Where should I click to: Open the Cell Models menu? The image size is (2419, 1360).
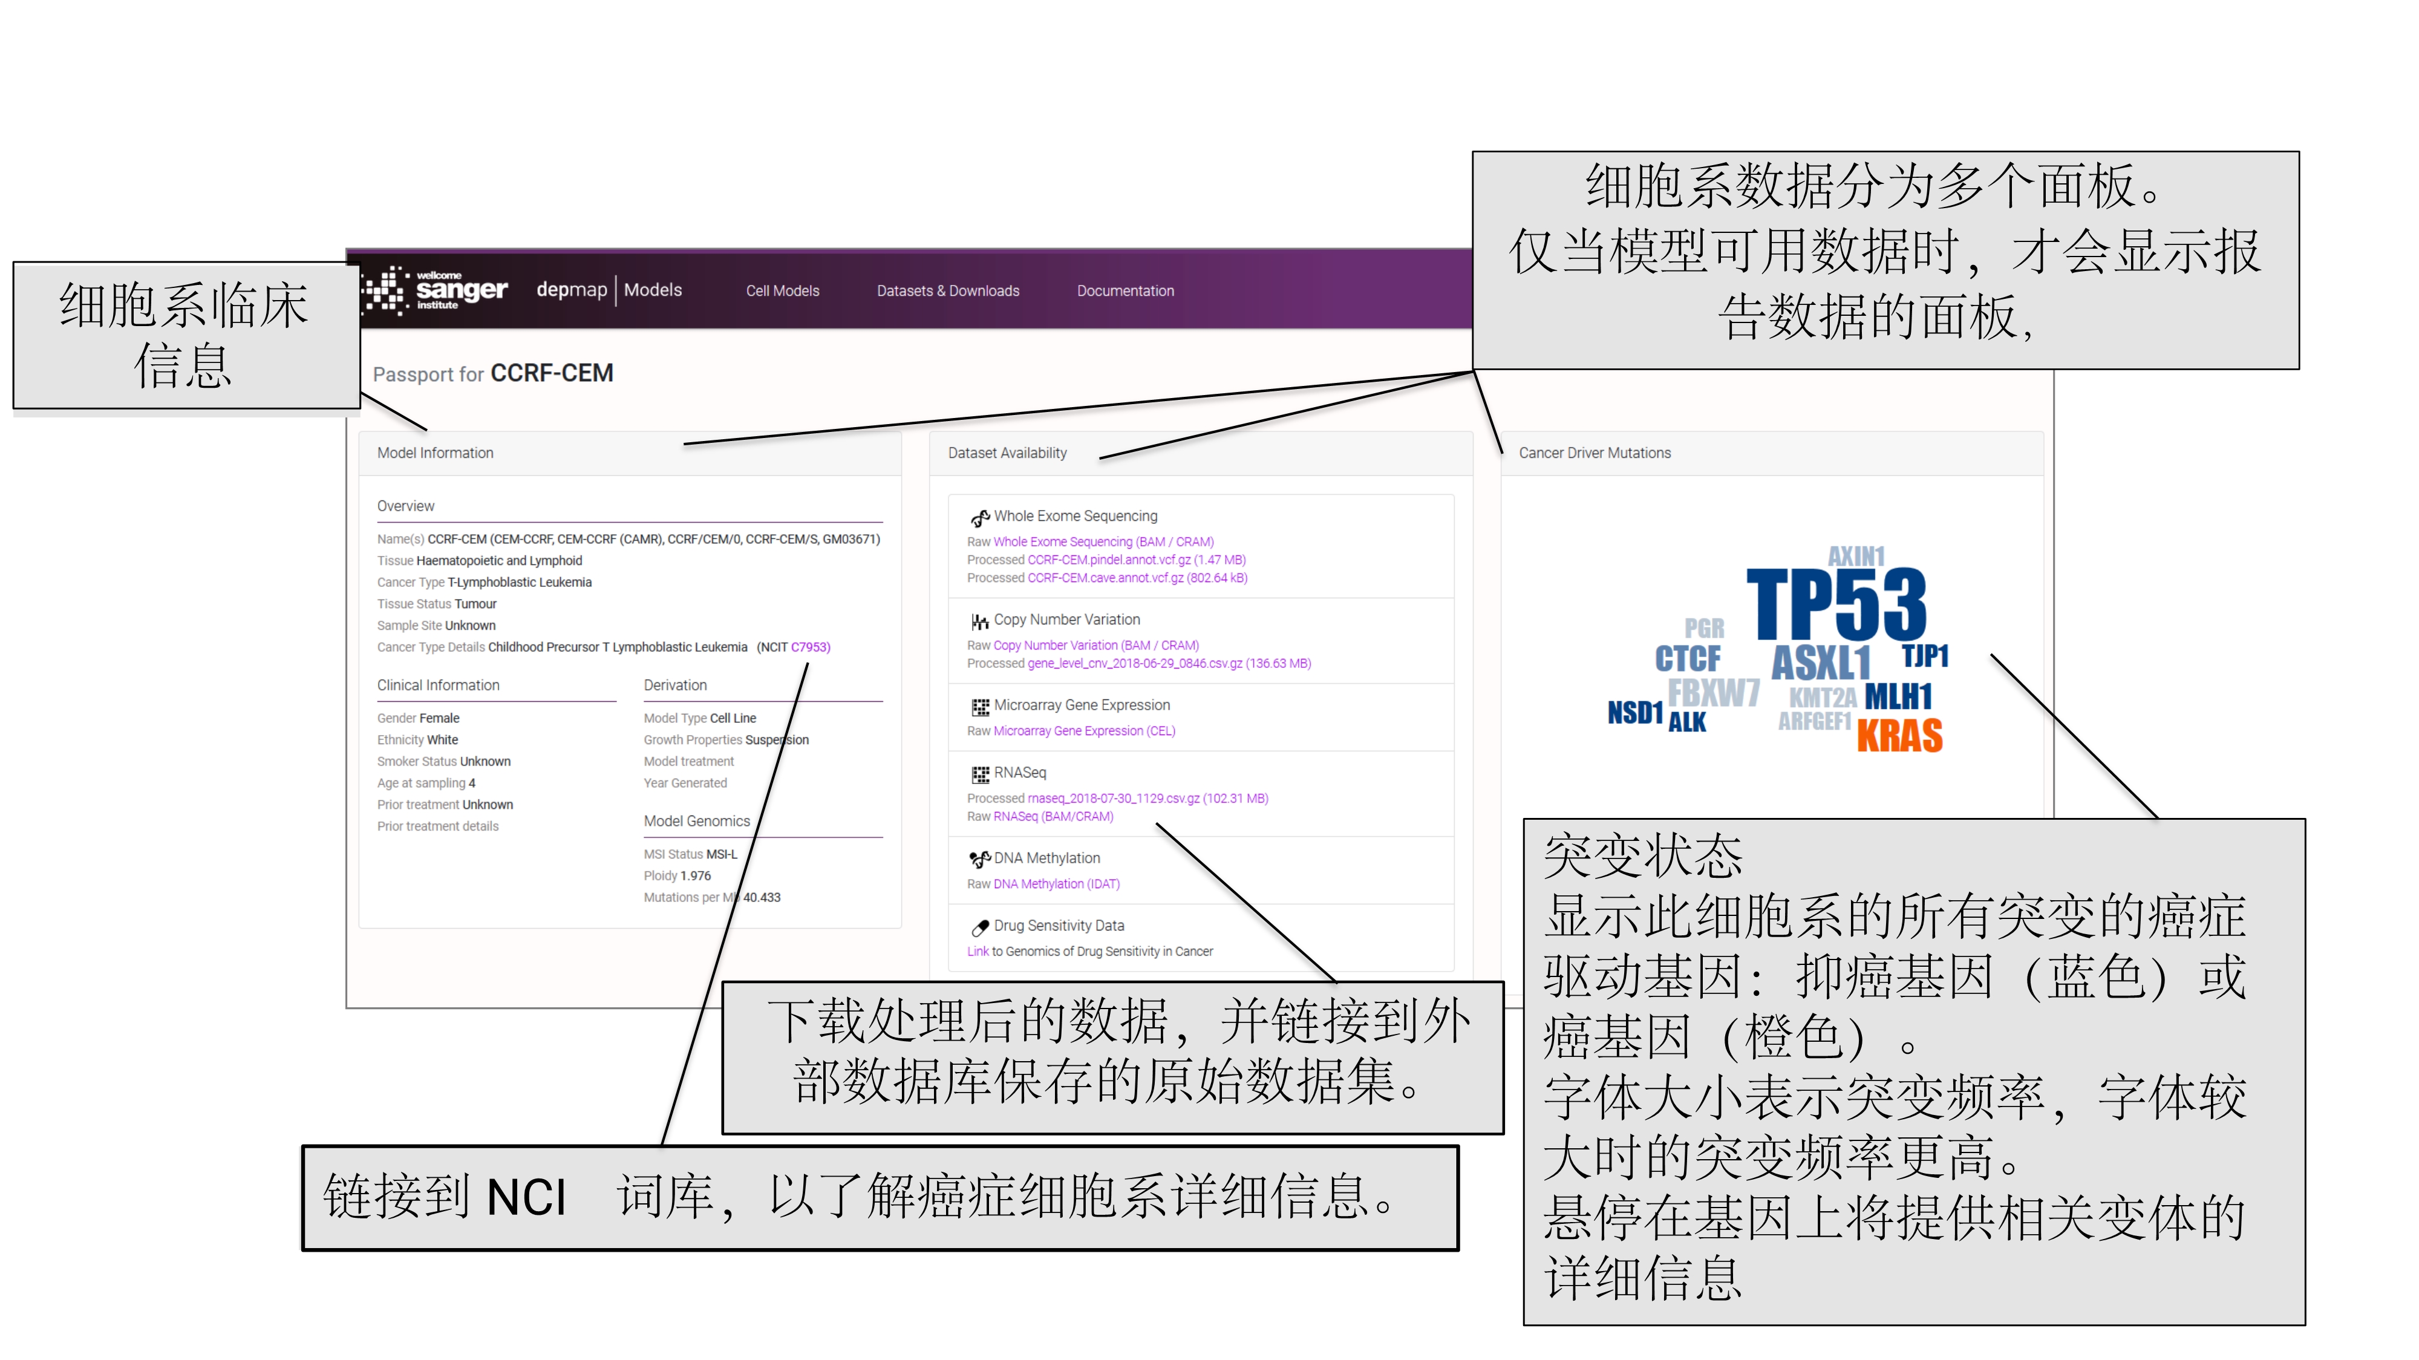[782, 291]
